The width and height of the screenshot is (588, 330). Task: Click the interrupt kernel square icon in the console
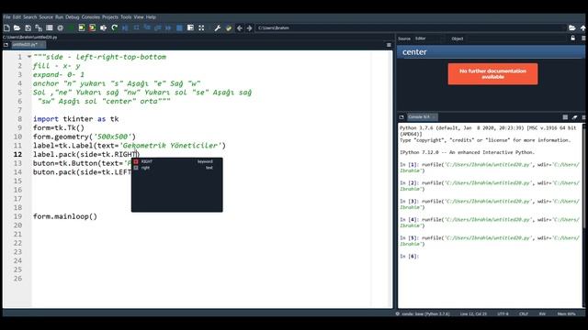pyautogui.click(x=565, y=117)
